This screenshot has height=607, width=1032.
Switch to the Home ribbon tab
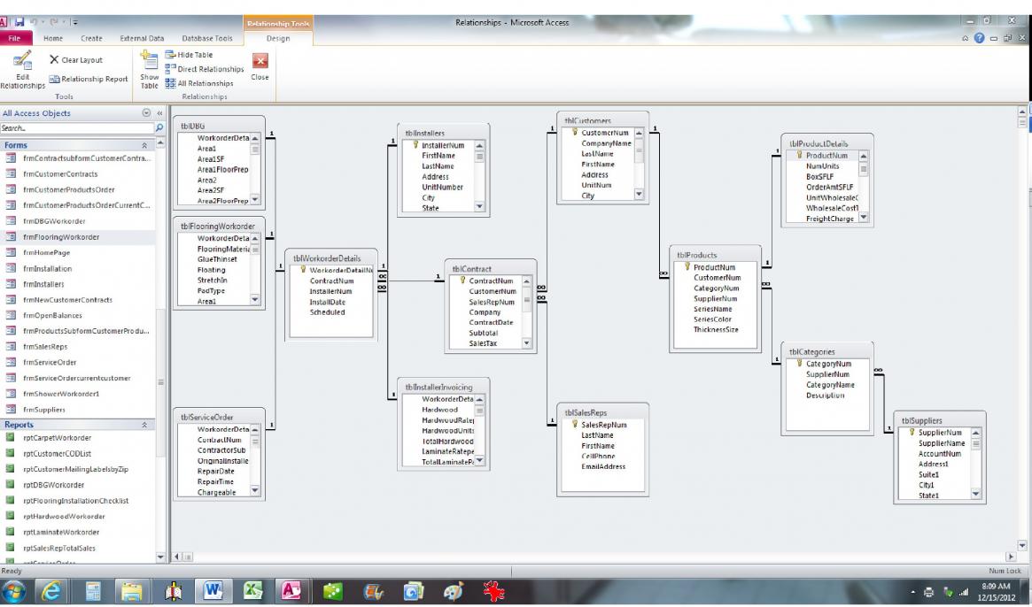[x=53, y=38]
